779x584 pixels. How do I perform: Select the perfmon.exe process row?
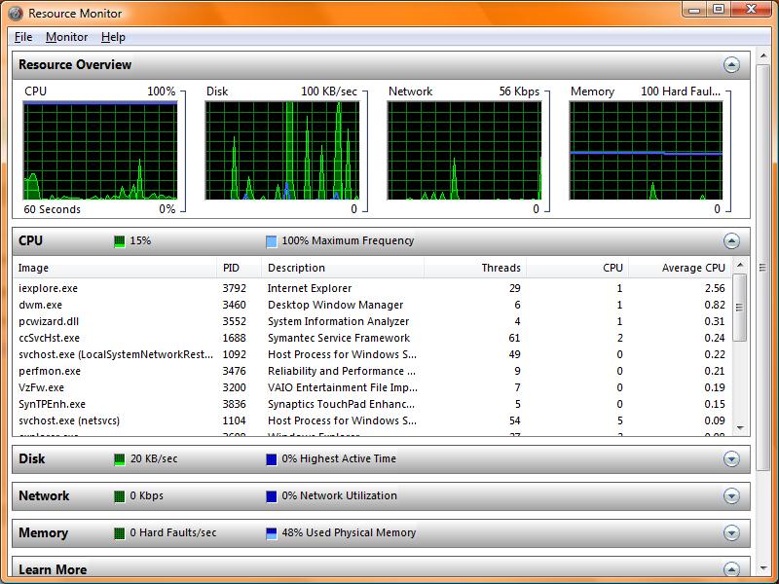pyautogui.click(x=372, y=371)
